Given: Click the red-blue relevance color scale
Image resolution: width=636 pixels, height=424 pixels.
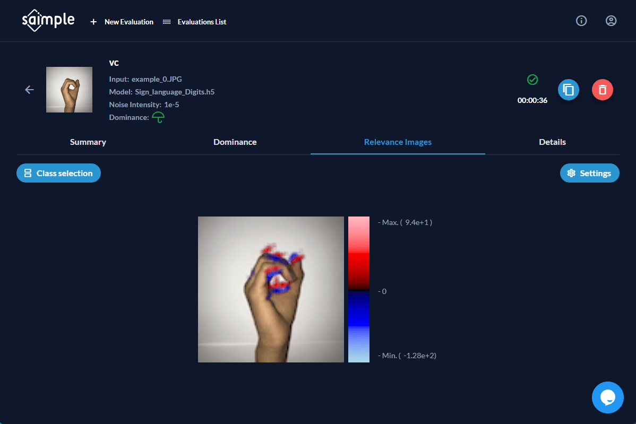Looking at the screenshot, I should pyautogui.click(x=358, y=289).
